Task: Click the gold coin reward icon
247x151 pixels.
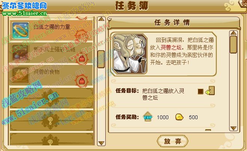Action: (179, 117)
